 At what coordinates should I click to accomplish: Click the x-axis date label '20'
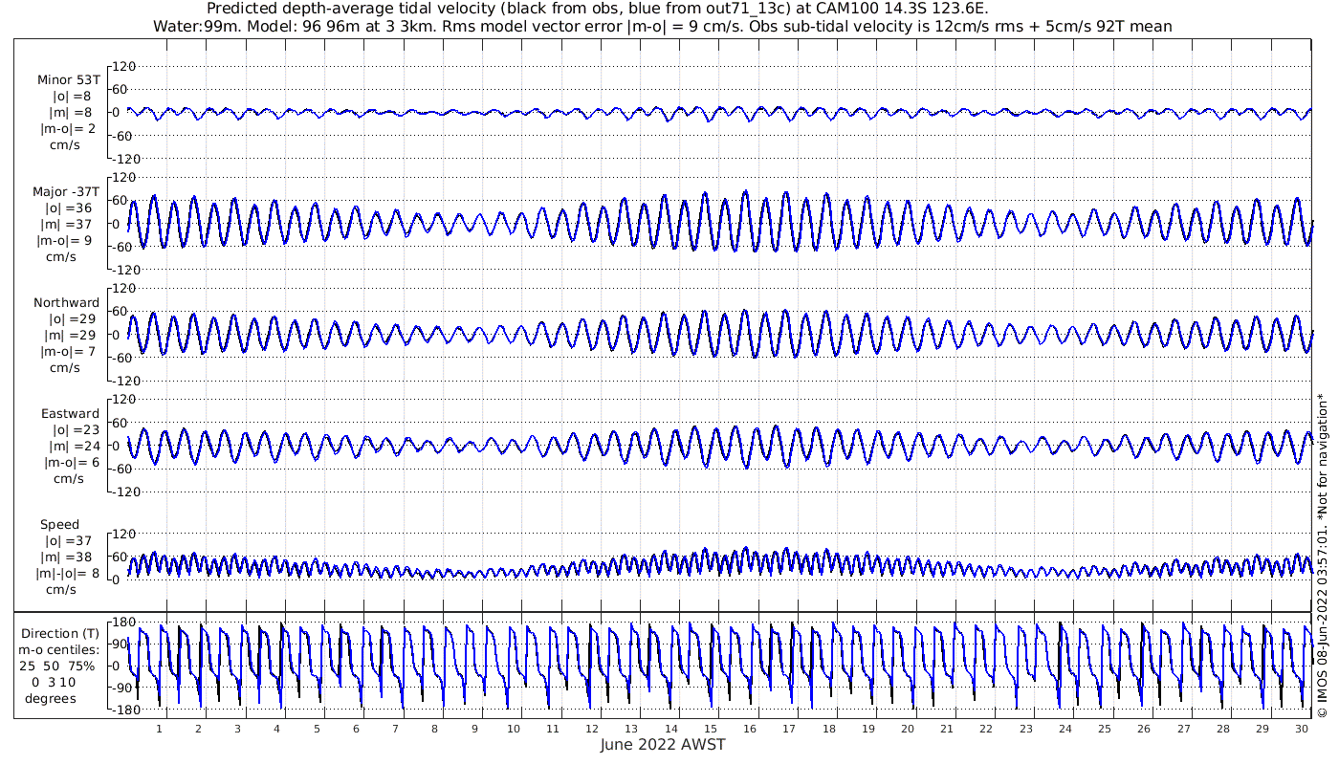click(x=908, y=729)
